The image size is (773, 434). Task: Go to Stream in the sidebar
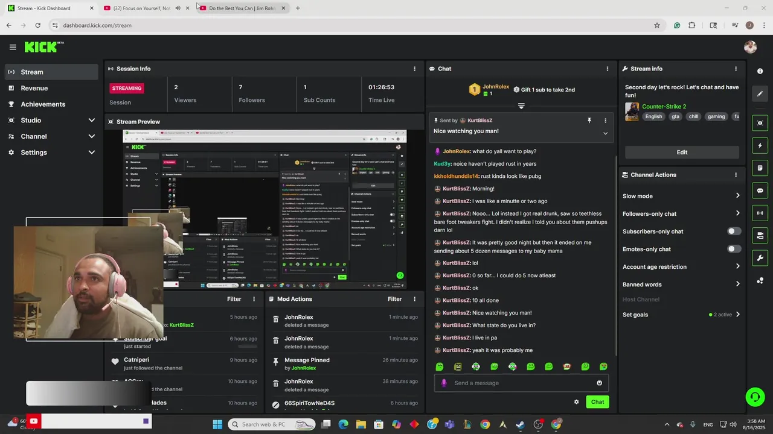tap(51, 72)
